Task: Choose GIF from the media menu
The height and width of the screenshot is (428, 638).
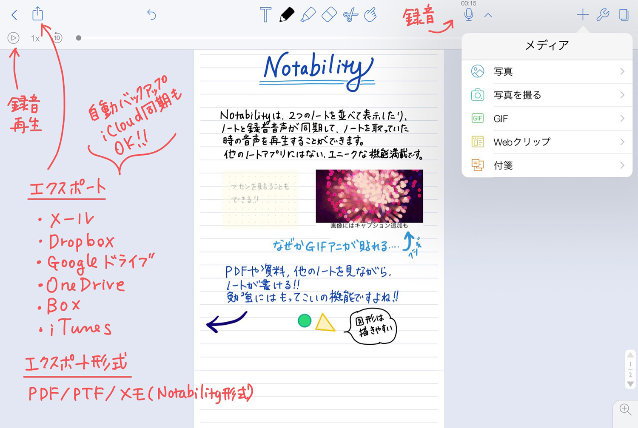Action: (x=547, y=118)
